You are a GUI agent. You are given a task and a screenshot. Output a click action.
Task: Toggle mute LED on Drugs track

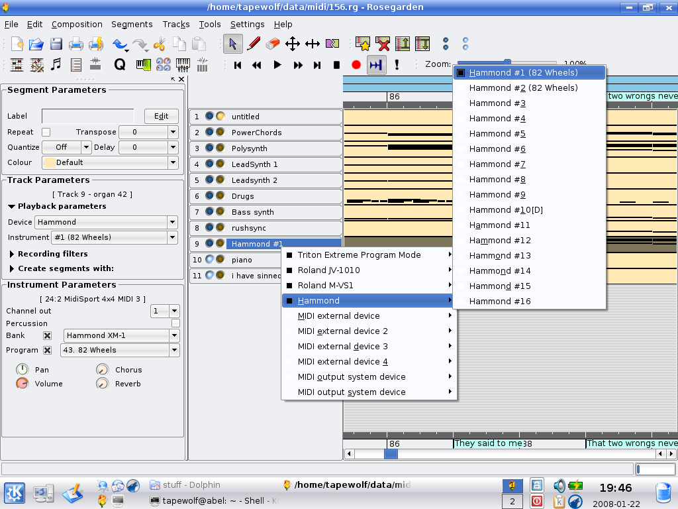tap(210, 196)
